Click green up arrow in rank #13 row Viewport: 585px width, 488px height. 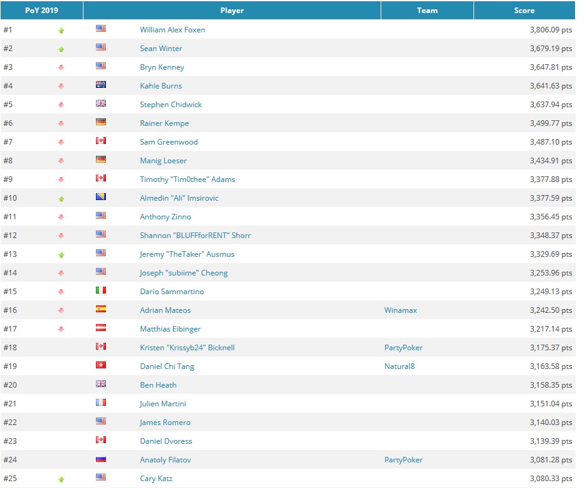(x=61, y=255)
